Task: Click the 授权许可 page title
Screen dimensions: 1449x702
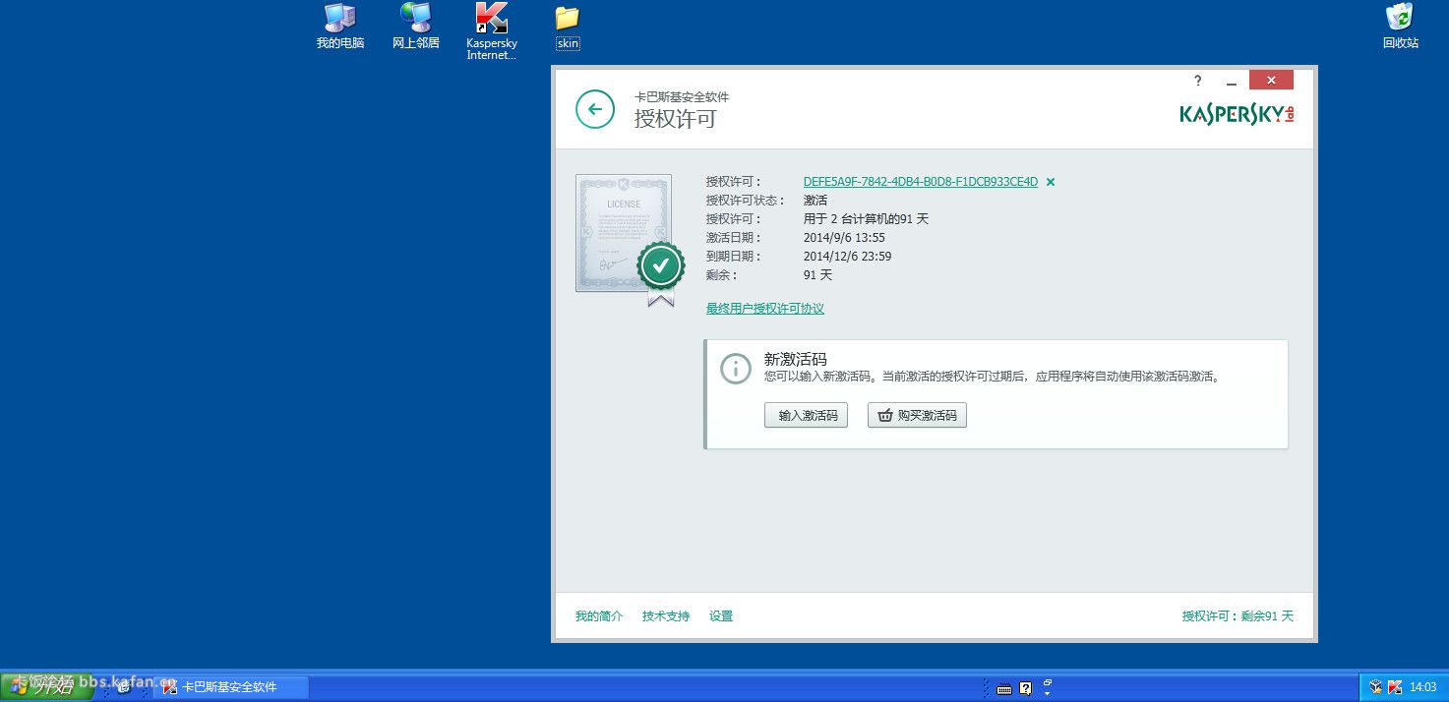Action: click(676, 119)
